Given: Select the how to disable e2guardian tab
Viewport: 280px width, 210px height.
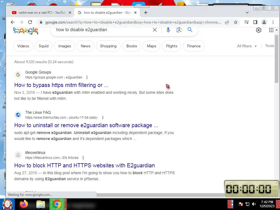Looking at the screenshot, I should [x=107, y=13].
